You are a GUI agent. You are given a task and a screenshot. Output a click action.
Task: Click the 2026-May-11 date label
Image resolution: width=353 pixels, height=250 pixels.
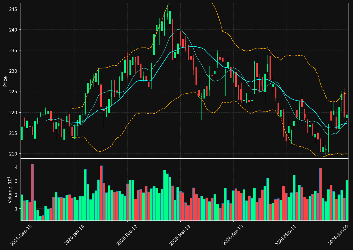coord(286,235)
